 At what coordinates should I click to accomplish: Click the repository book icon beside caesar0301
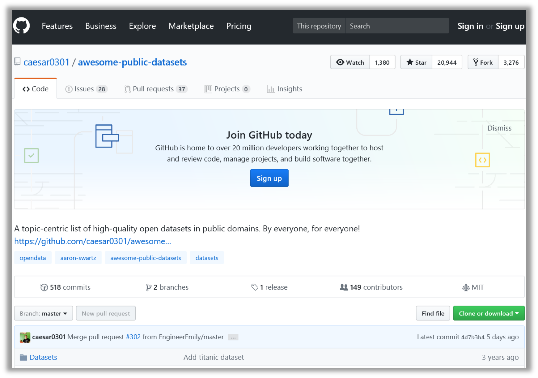pos(17,62)
